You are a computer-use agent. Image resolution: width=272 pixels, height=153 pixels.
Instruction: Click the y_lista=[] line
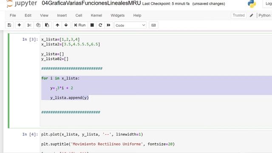(53, 54)
